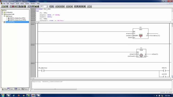173x97 pixels.
Task: Click the 9999 PV input value
Action: pyautogui.click(x=130, y=38)
